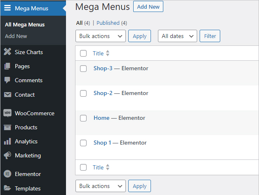Click the Templates folder icon
This screenshot has height=195, width=259.
click(7, 188)
